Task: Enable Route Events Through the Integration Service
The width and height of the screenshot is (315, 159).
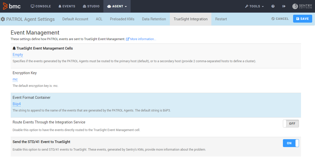Action: click(x=291, y=124)
